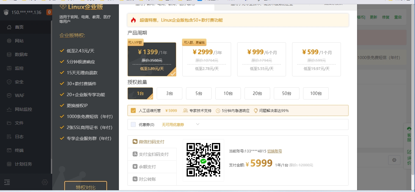Choose 50台 authorization quantity
This screenshot has height=192, width=415.
[x=287, y=93]
